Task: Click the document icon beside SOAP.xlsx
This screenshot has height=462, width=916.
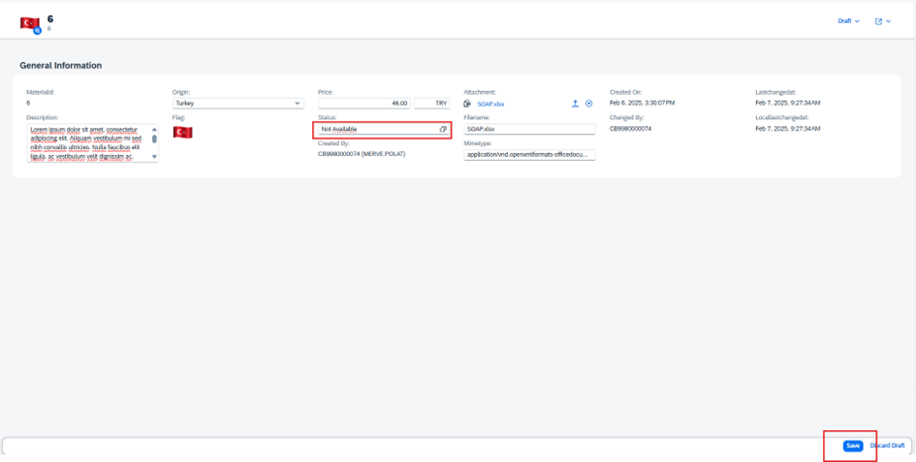Action: click(468, 104)
